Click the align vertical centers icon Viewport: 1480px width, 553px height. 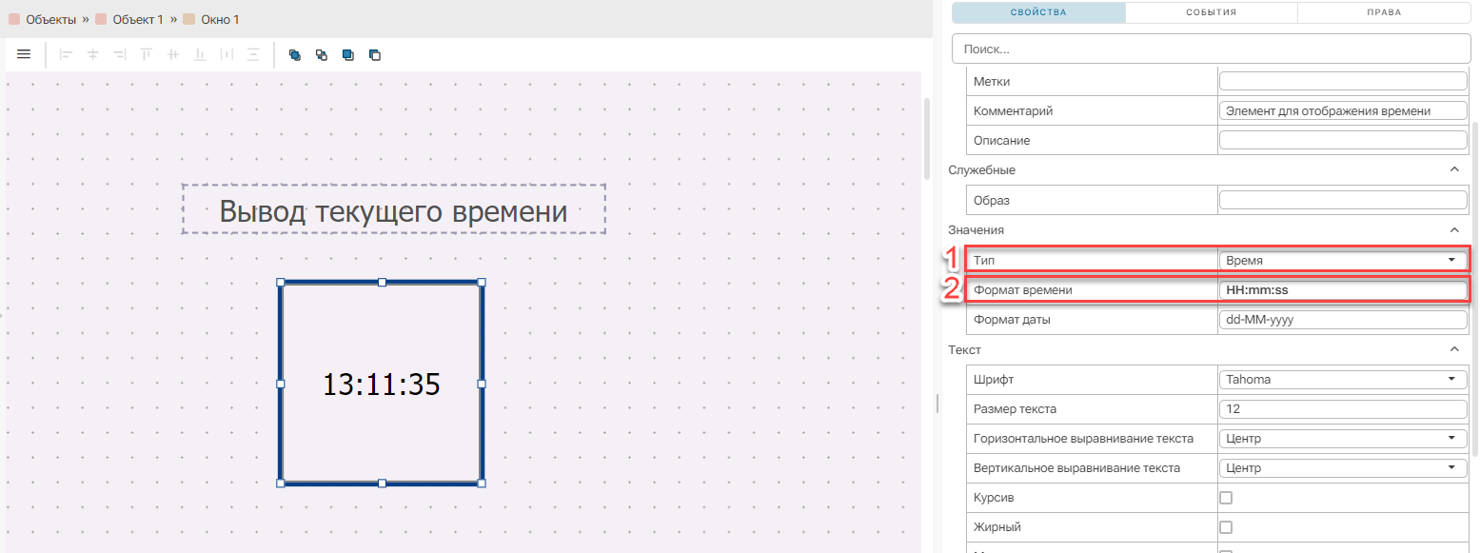[173, 54]
